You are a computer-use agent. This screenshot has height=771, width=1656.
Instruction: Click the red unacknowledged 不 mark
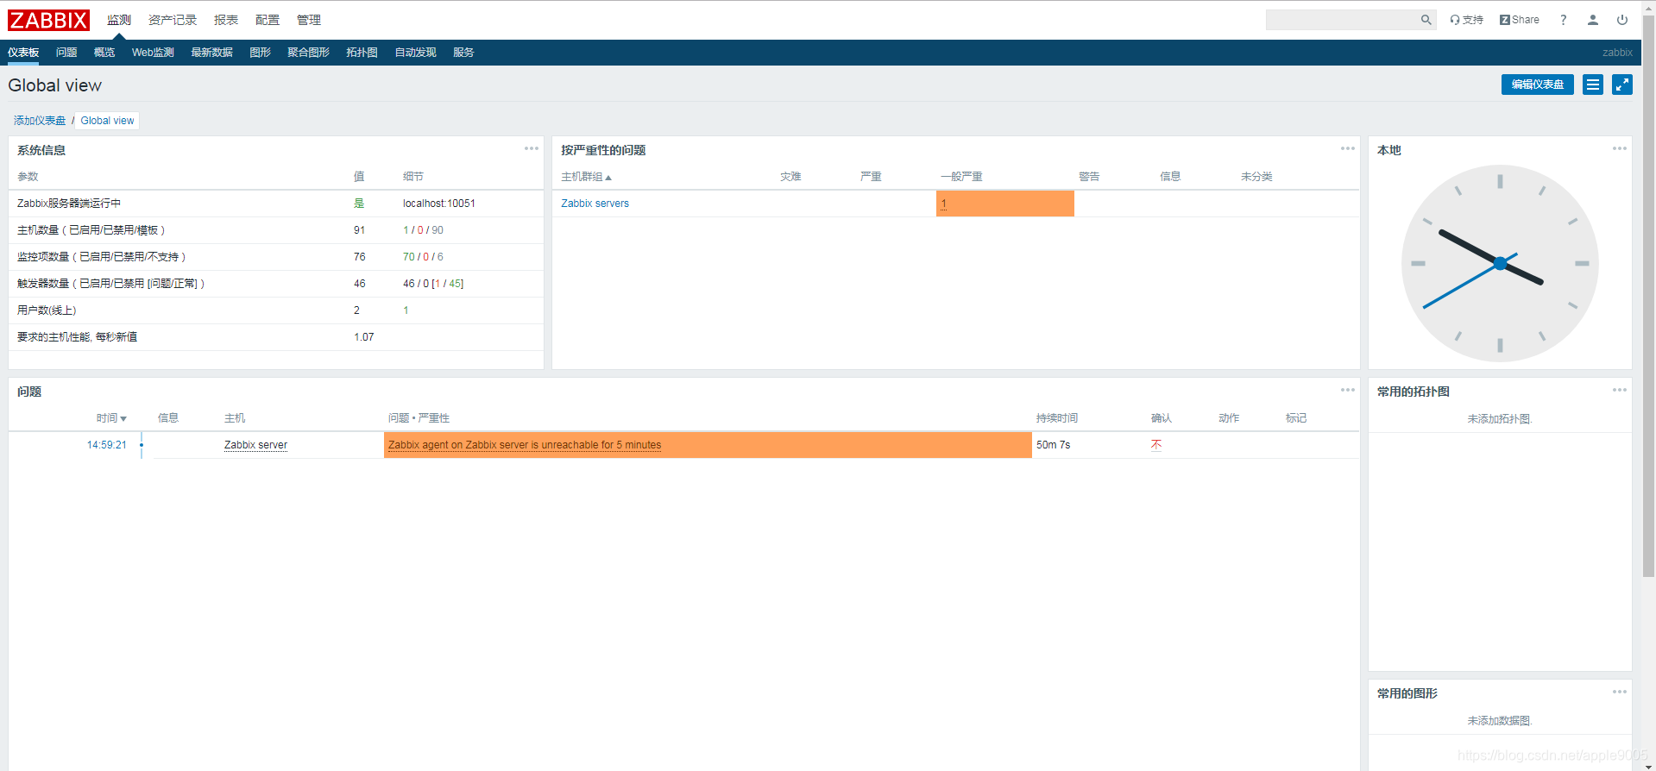tap(1156, 445)
